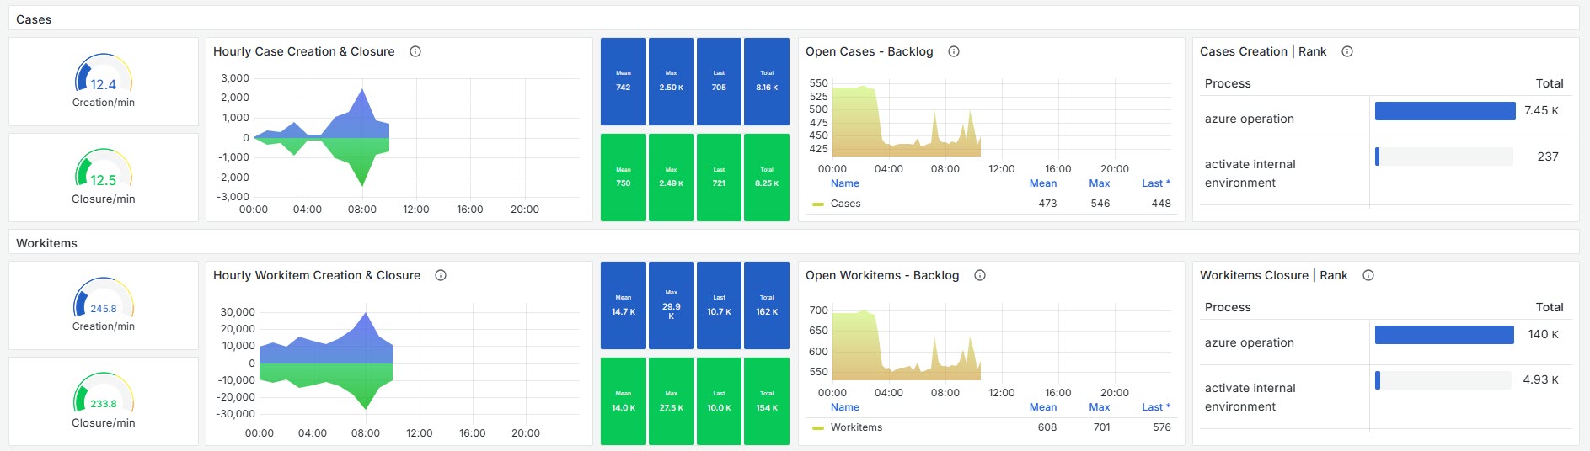This screenshot has height=451, width=1590.
Task: Open info icon for Hourly Workitem Creation & Closure
Action: click(x=441, y=275)
